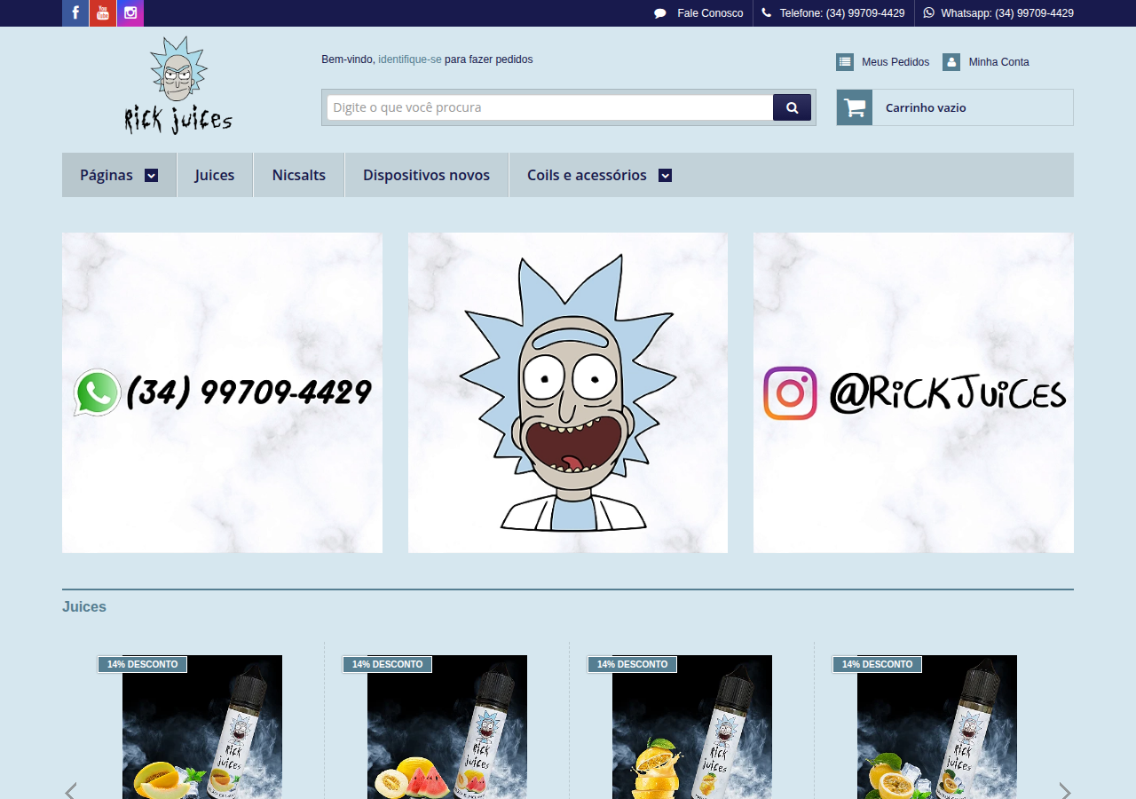Open the orange juice product image
The height and width of the screenshot is (799, 1136).
pyautogui.click(x=692, y=727)
